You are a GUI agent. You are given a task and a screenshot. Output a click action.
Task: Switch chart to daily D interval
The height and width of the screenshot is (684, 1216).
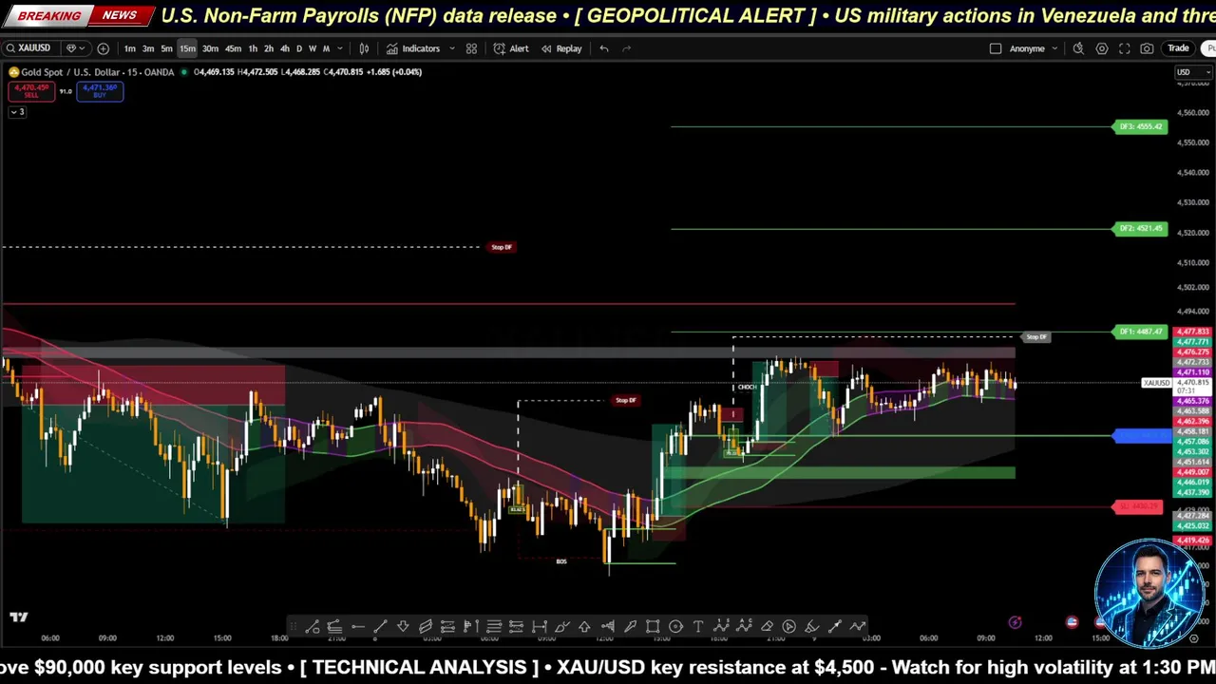click(x=298, y=48)
